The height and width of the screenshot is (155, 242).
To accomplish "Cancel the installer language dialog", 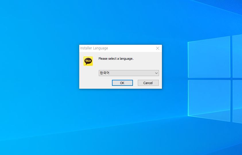I will pos(148,83).
